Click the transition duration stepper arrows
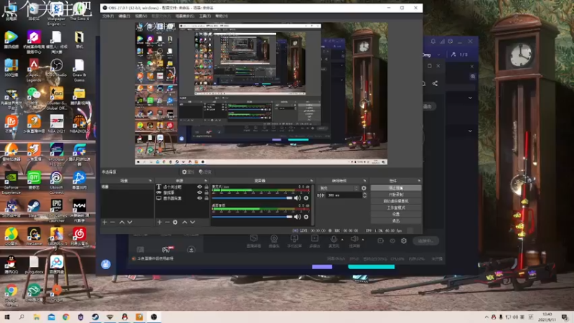 [x=364, y=195]
